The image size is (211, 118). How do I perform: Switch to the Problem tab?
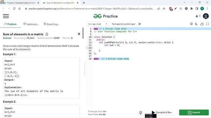[x=10, y=24]
